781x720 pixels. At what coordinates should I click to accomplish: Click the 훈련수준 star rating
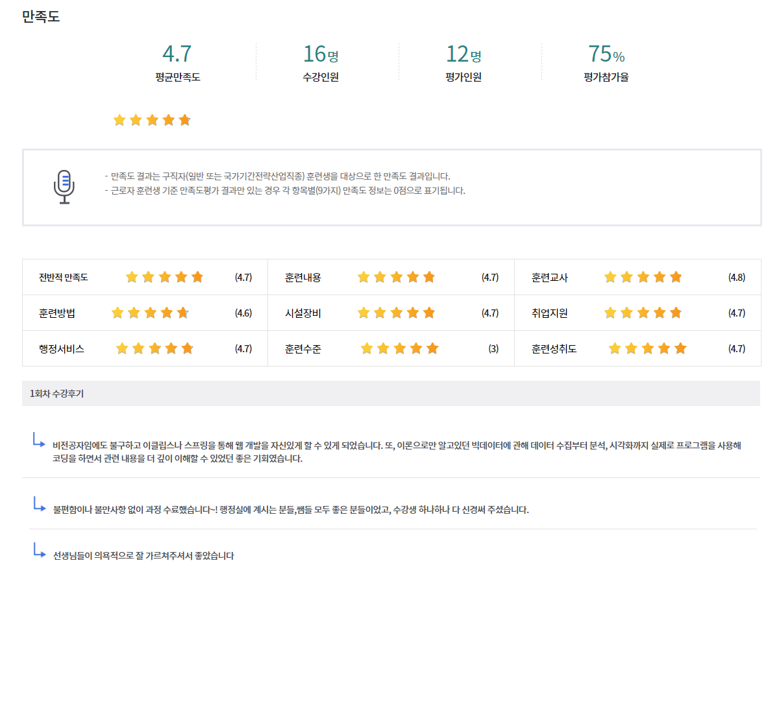pyautogui.click(x=399, y=348)
